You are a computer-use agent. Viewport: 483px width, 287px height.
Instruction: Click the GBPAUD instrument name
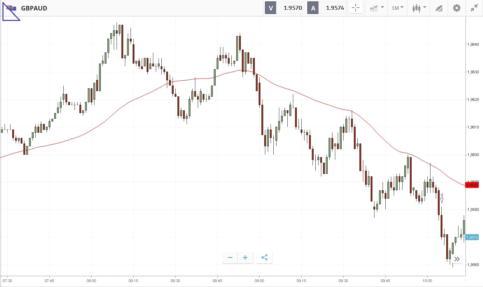[x=34, y=8]
